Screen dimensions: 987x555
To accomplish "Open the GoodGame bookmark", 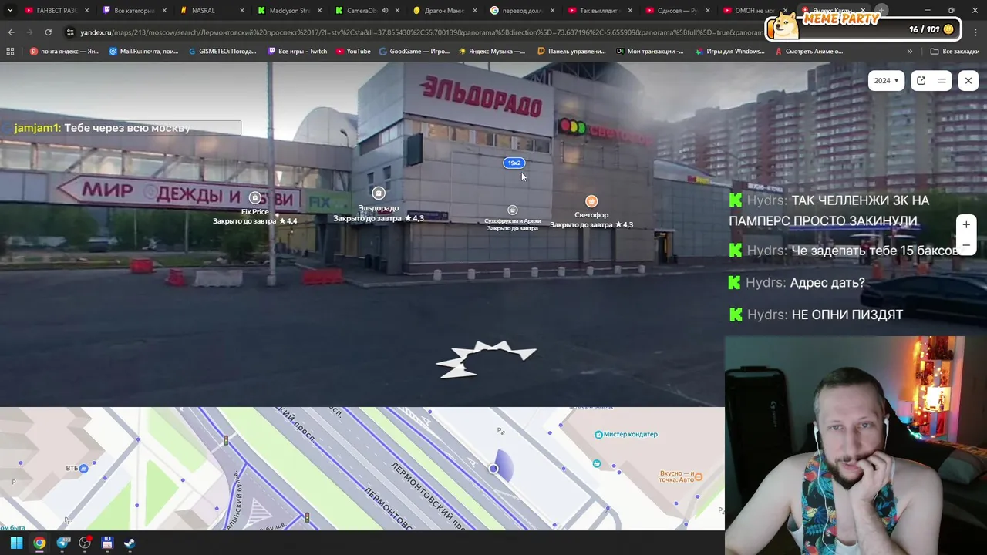I will (x=414, y=52).
